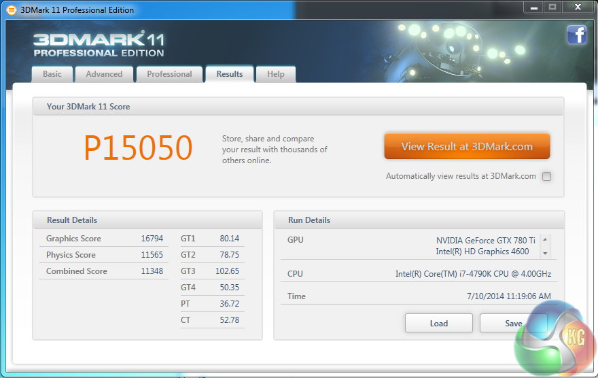Select the Results tab

230,74
